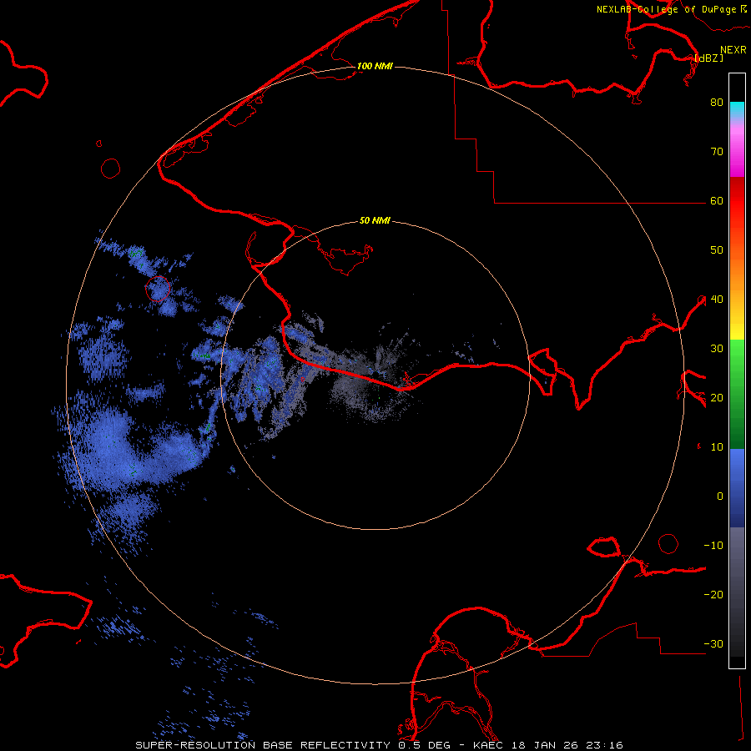Click the green segment of the color bar
This screenshot has height=751, width=751.
point(737,394)
